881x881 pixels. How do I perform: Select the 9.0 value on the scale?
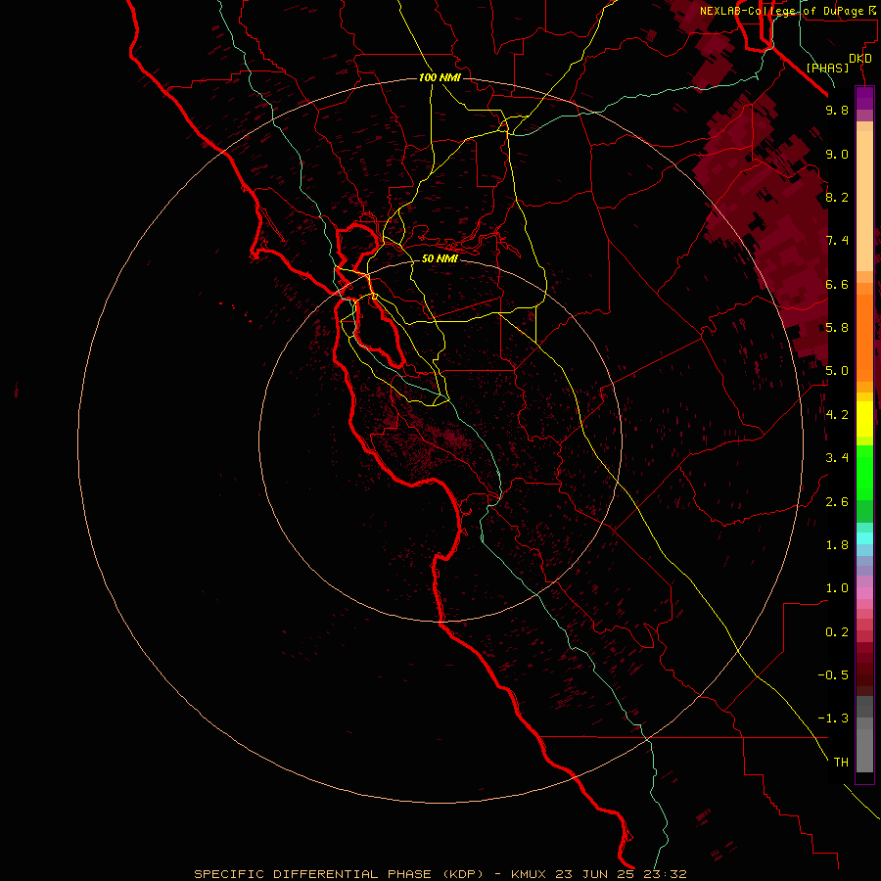pyautogui.click(x=837, y=154)
